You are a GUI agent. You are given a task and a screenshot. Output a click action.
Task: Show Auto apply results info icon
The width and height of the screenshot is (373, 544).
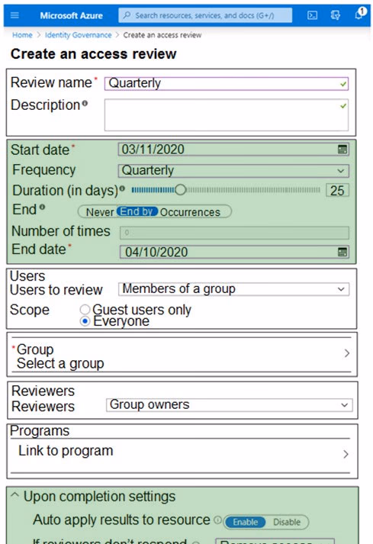point(217,520)
